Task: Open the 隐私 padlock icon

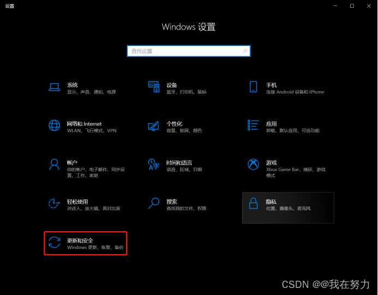Action: [253, 203]
